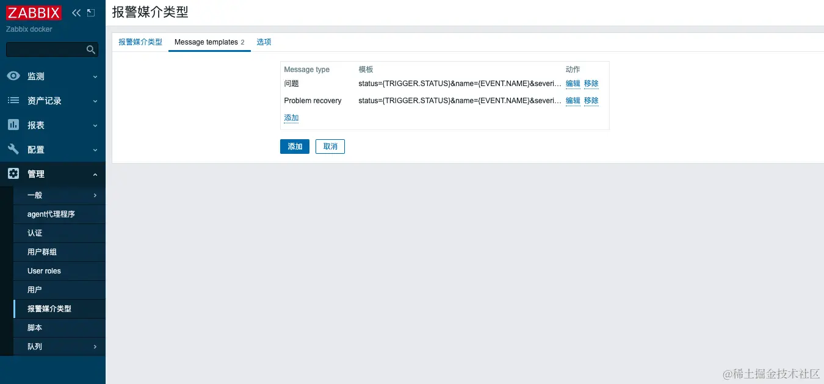Open 用户 page
This screenshot has width=824, height=384.
pyautogui.click(x=59, y=290)
